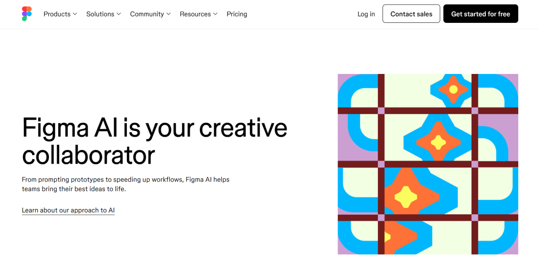This screenshot has height=256, width=538.
Task: Click Get started for free
Action: pos(481,14)
